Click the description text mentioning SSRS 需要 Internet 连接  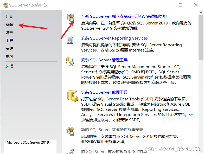coord(131,47)
